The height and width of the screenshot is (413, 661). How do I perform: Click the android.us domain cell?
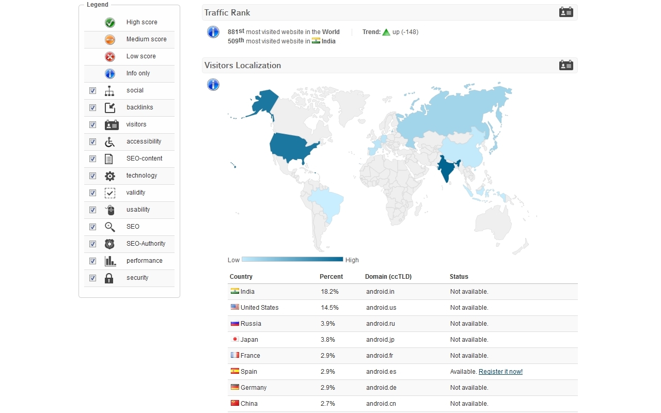(x=381, y=308)
